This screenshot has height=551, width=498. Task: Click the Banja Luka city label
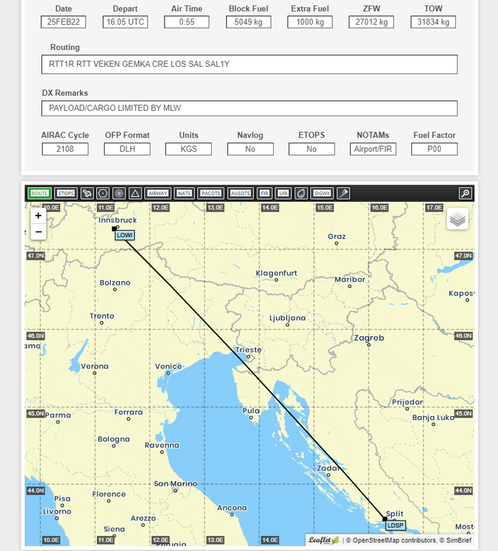(433, 417)
